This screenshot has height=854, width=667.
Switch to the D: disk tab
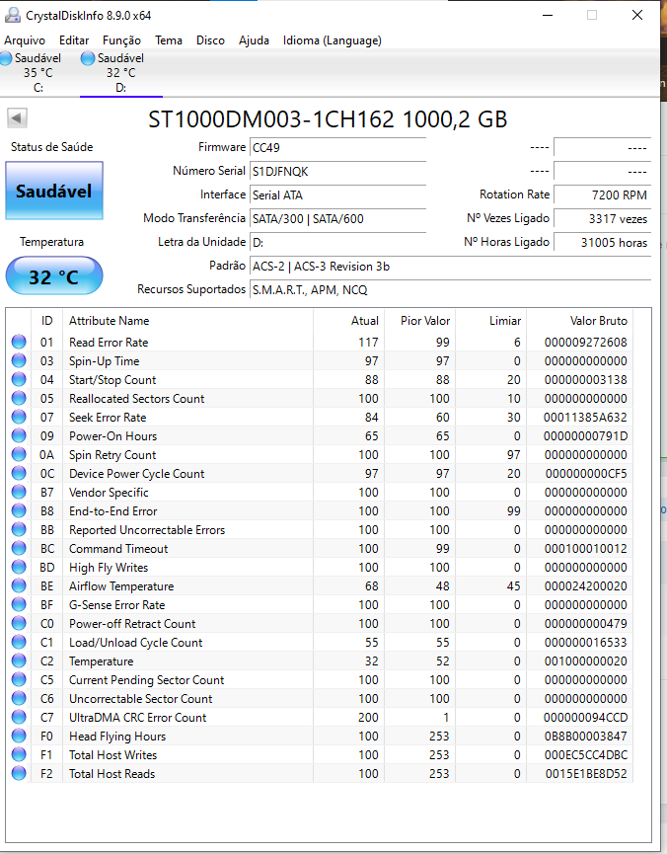coord(121,73)
